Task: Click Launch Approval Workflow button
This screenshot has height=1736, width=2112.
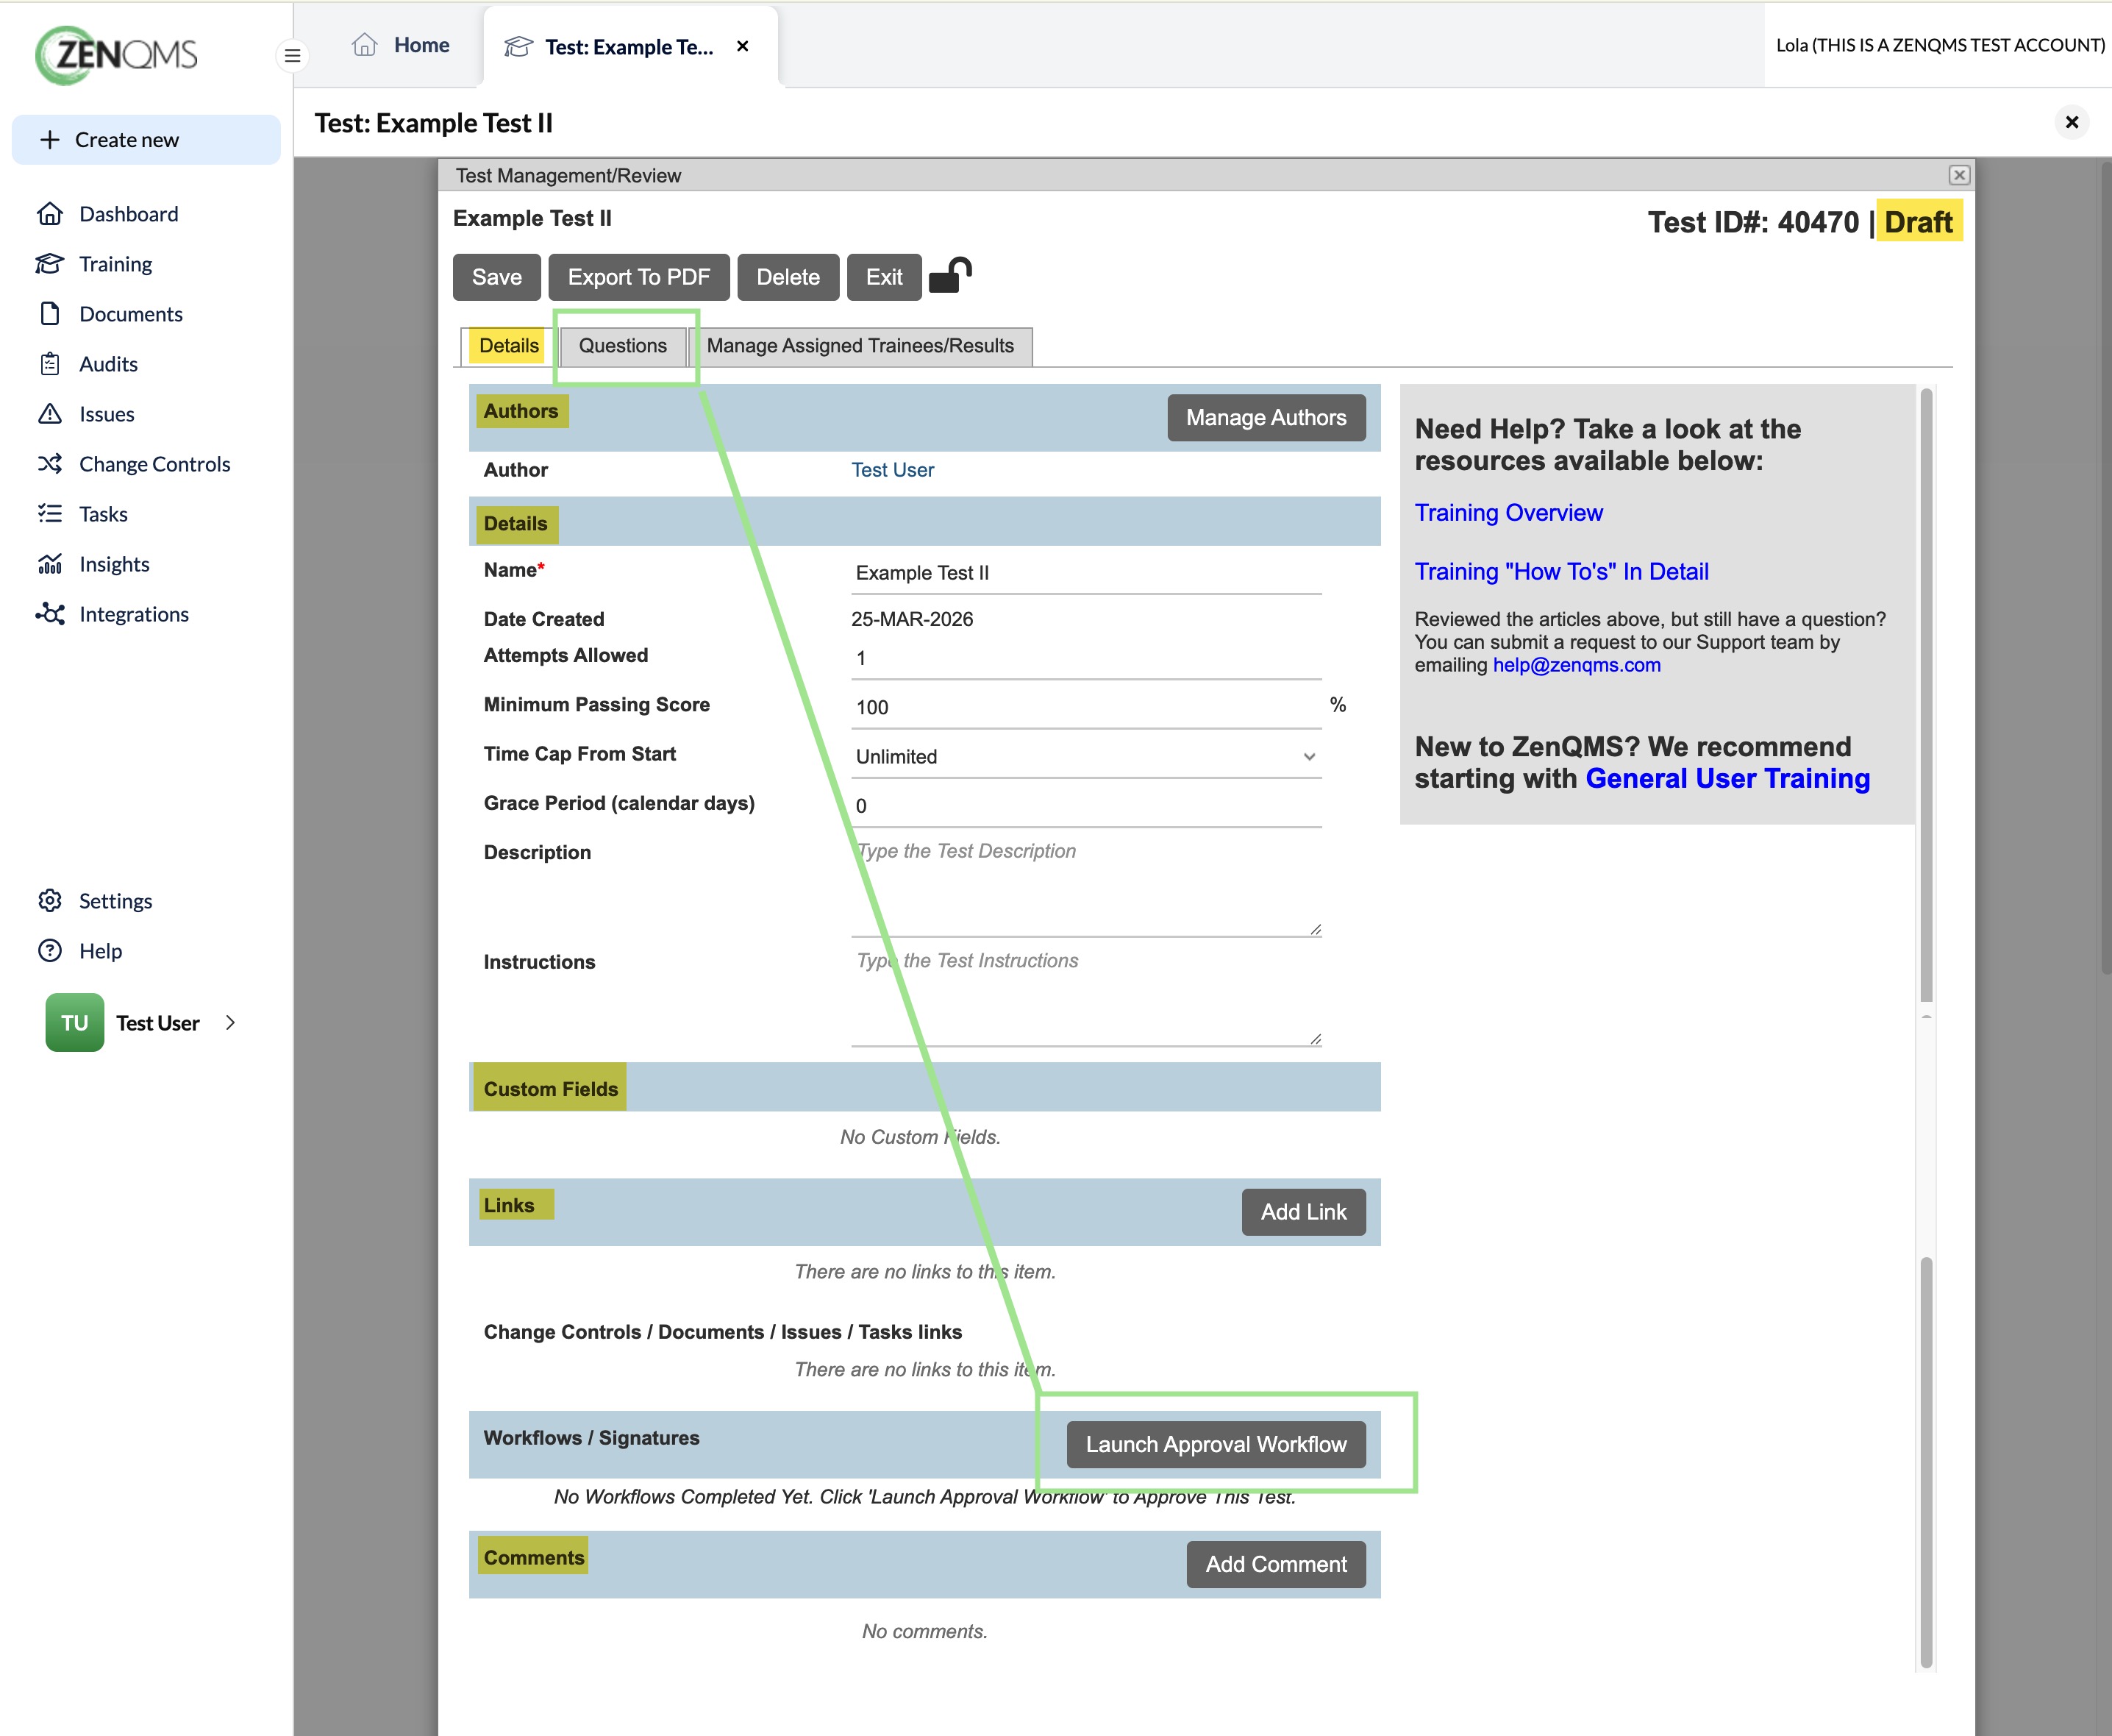Action: click(1216, 1444)
